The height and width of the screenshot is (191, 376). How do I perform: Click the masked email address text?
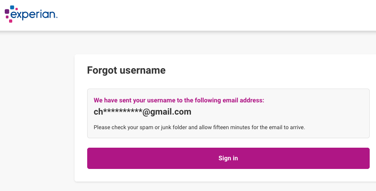(x=142, y=112)
